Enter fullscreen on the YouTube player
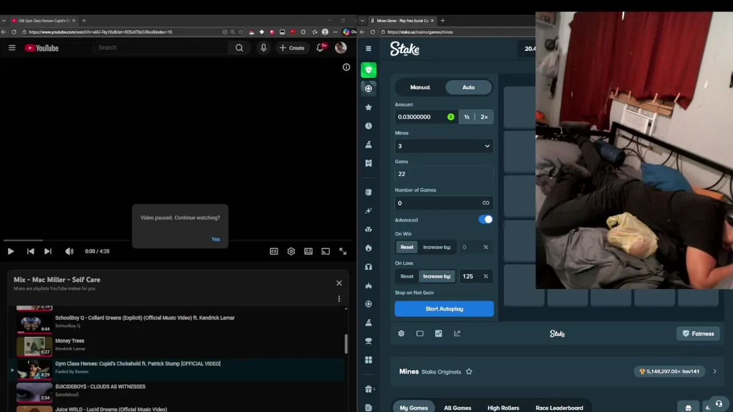The height and width of the screenshot is (412, 733). (x=343, y=251)
